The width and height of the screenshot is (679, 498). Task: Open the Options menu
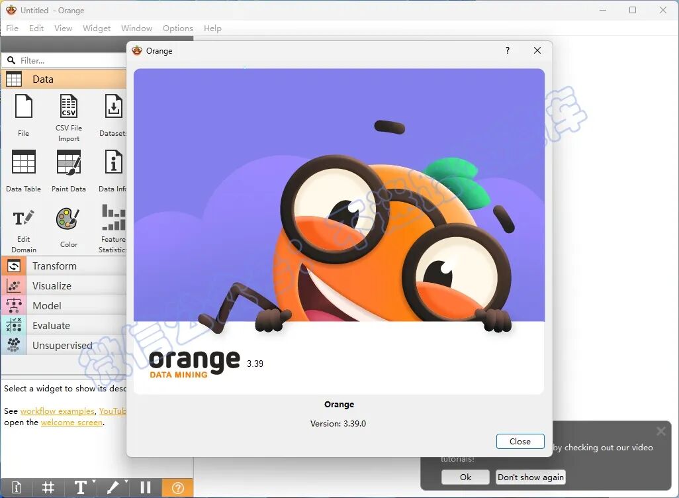[x=178, y=28]
